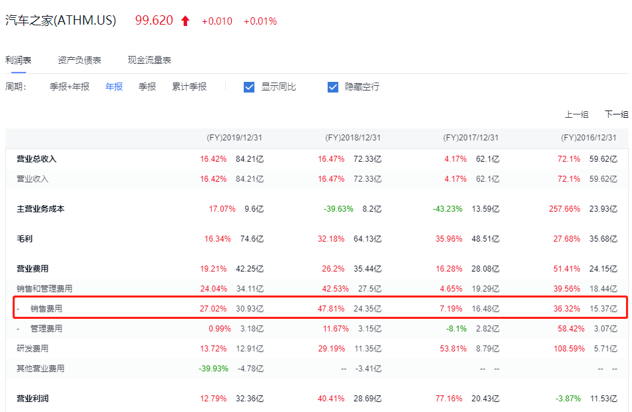The height and width of the screenshot is (412, 632).
Task: Collapse the 管理费用 row dash marker
Action: point(19,329)
